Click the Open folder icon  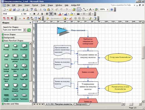pos(10,10)
